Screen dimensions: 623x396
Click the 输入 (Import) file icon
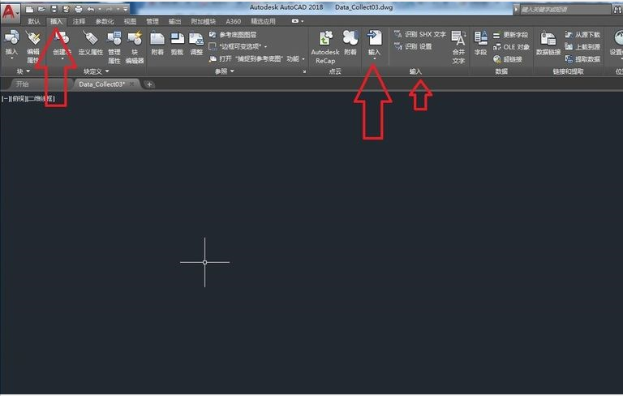[x=374, y=38]
